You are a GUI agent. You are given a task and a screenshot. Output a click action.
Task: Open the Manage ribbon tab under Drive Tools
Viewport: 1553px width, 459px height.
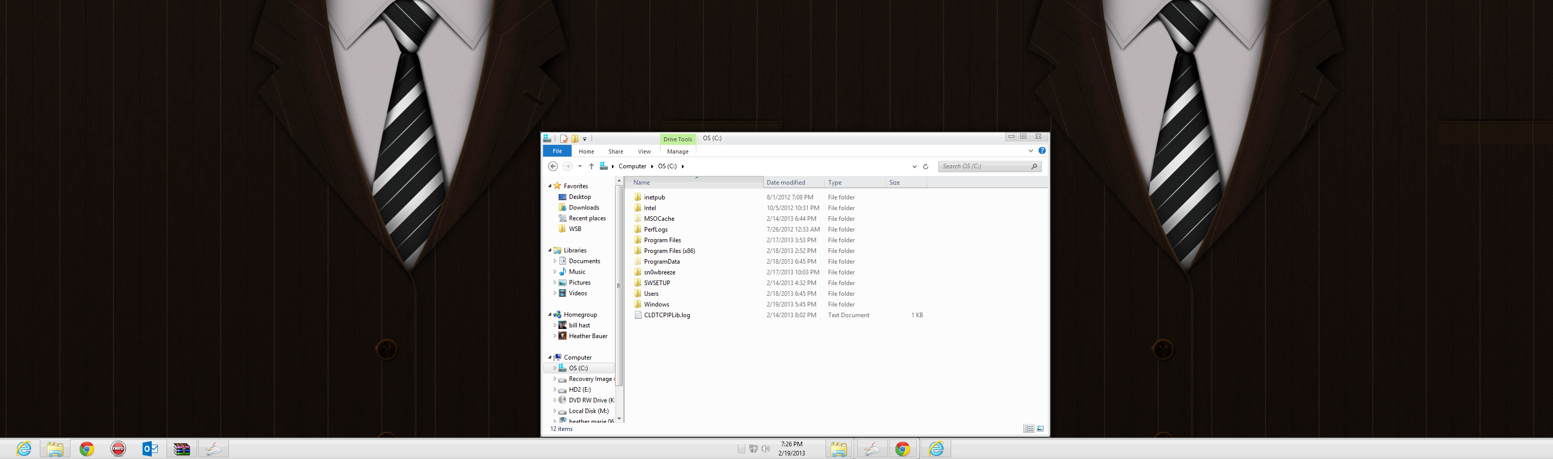click(677, 151)
